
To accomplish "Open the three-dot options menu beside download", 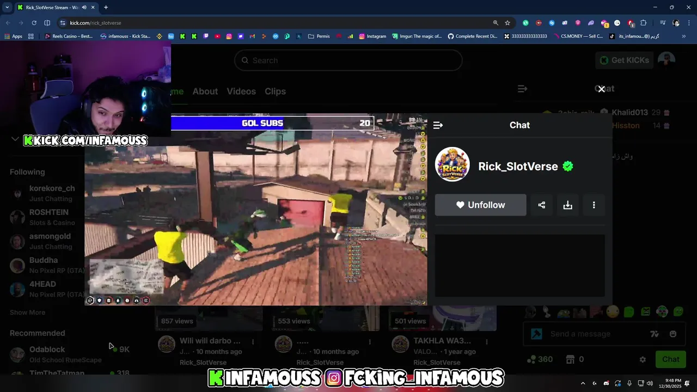I will pos(594,205).
